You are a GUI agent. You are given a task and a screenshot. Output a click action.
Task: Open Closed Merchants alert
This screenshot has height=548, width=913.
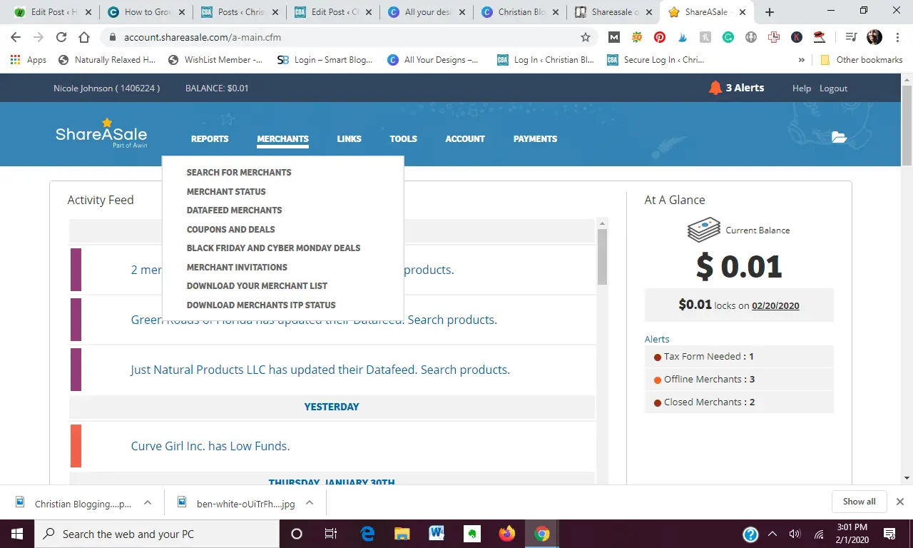[739, 402]
